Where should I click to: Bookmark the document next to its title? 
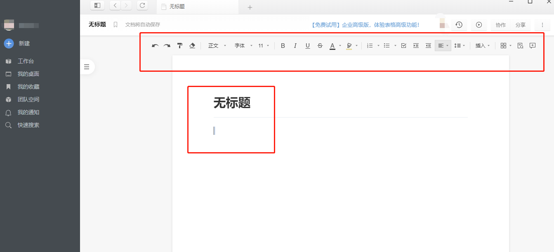coord(115,25)
